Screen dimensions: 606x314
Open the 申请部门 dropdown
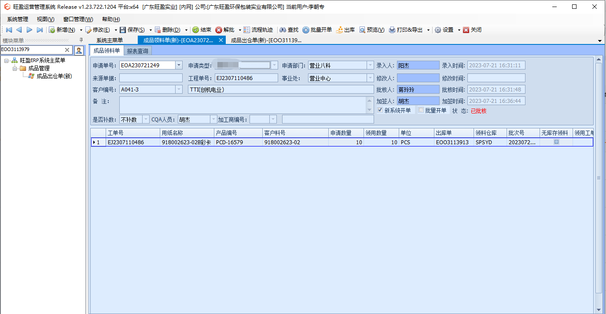click(370, 65)
